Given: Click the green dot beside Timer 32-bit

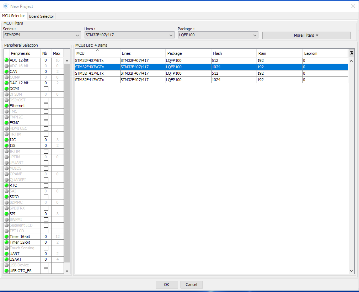Looking at the screenshot, I should [x=7, y=242].
